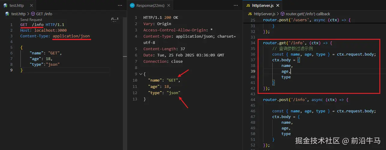Click 'application/json' value in test.http Content-Type
Viewport: 386px width, 150px height.
point(71,36)
